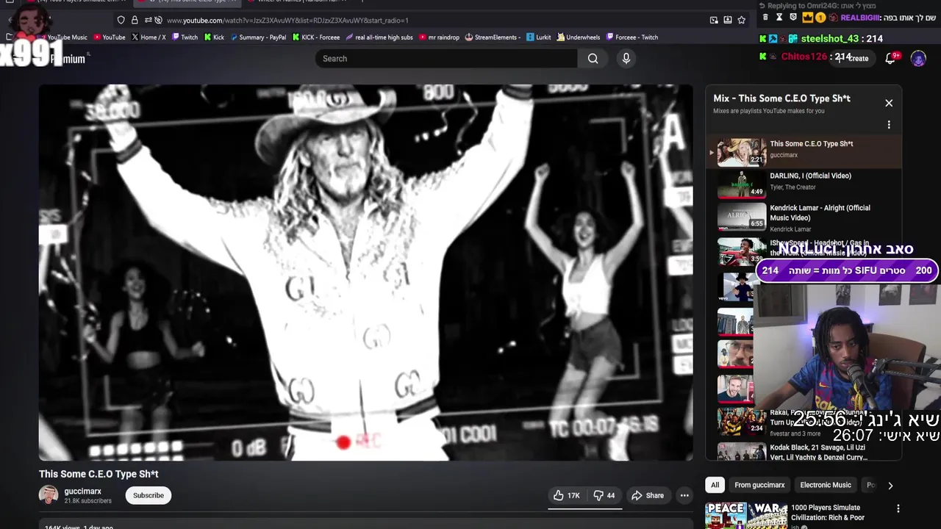Open options for 1000 Players Simulate video

coord(898,508)
